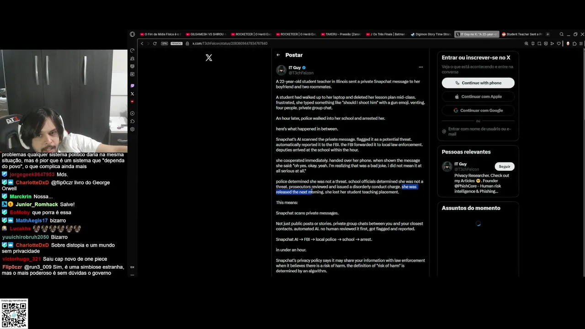
Task: Go back with the arrow beside Postar
Action: click(x=278, y=55)
